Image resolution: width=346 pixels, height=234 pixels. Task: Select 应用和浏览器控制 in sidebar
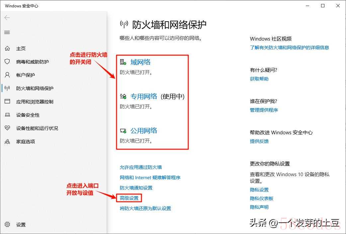click(x=35, y=102)
